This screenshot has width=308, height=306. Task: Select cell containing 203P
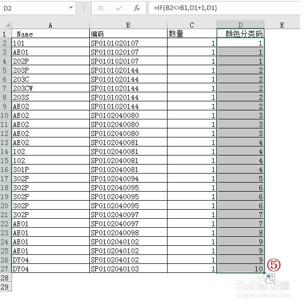[51, 70]
